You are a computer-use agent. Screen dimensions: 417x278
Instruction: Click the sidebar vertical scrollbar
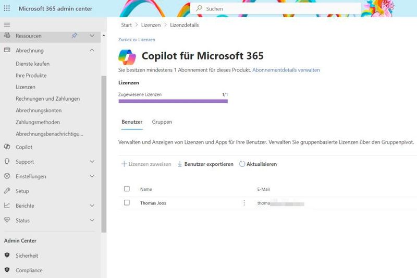[x=104, y=154]
